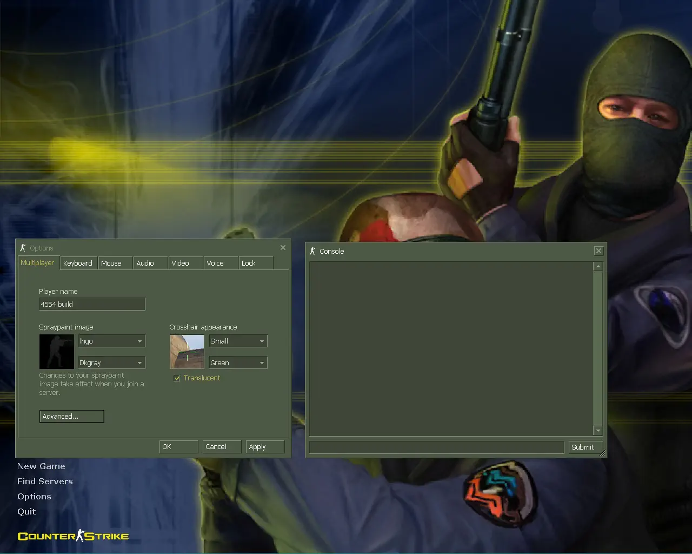692x554 pixels.
Task: Switch to the Keyboard tab
Action: click(78, 263)
